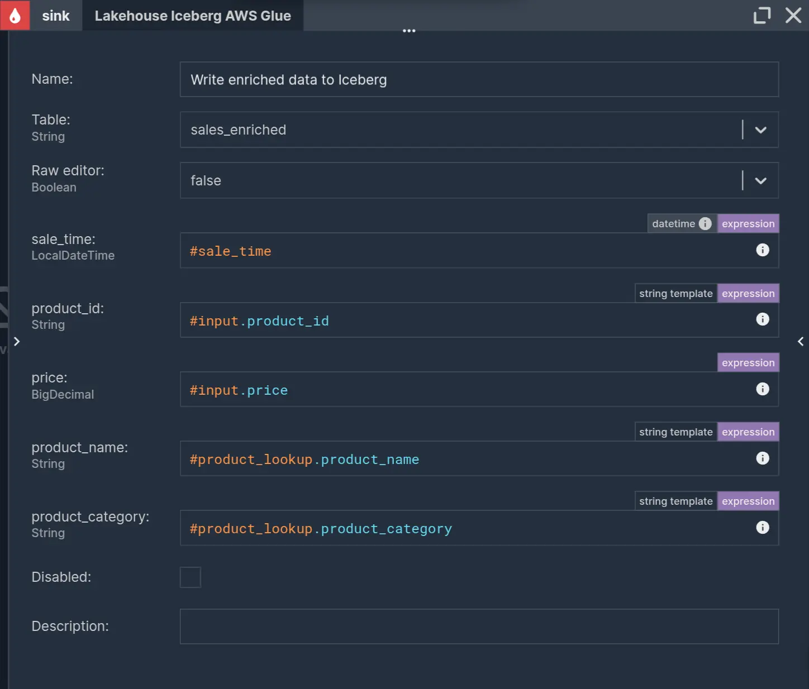
Task: Click the info icon beside datetime label
Action: (x=706, y=223)
